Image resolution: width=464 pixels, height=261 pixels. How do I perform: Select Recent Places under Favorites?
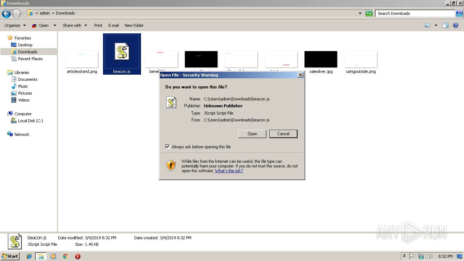(x=30, y=59)
